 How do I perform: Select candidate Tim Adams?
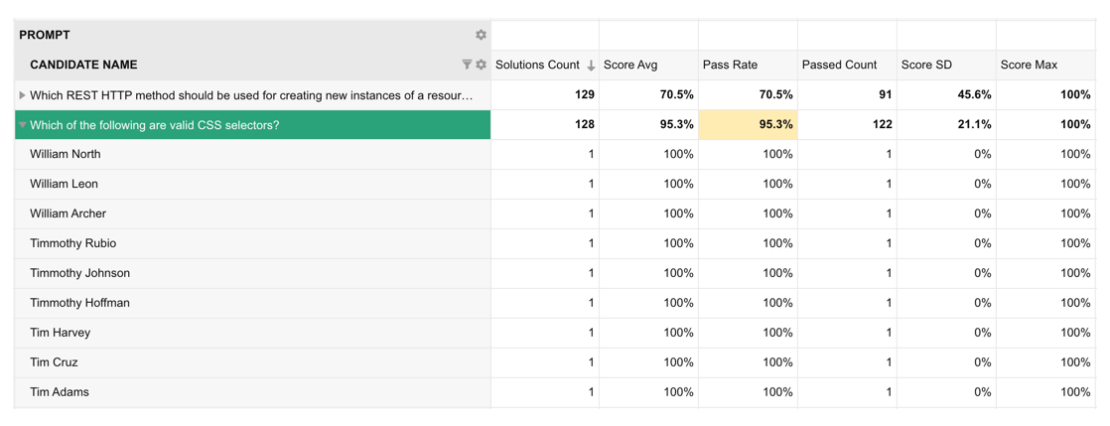click(x=59, y=392)
